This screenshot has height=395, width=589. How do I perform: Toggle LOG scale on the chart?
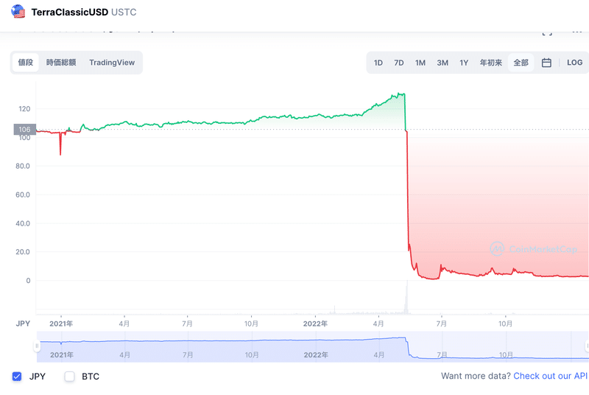pos(574,63)
